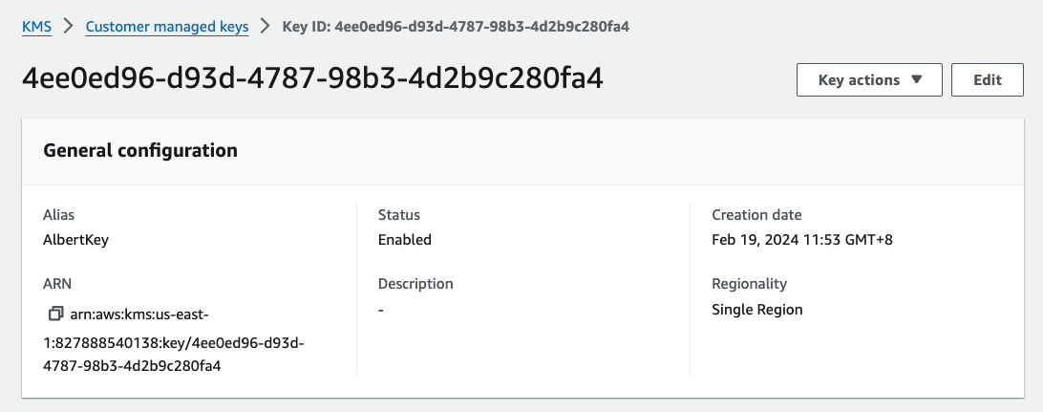
Task: Select the AlbertKey alias value
Action: click(75, 240)
